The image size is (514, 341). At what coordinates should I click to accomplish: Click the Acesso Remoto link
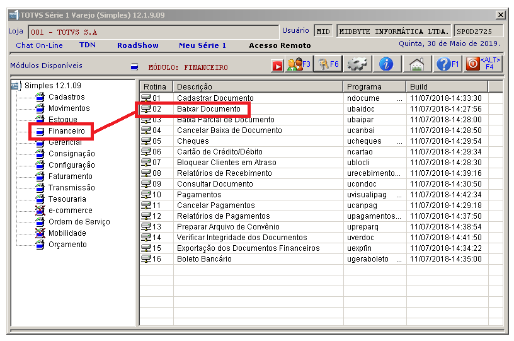click(280, 45)
